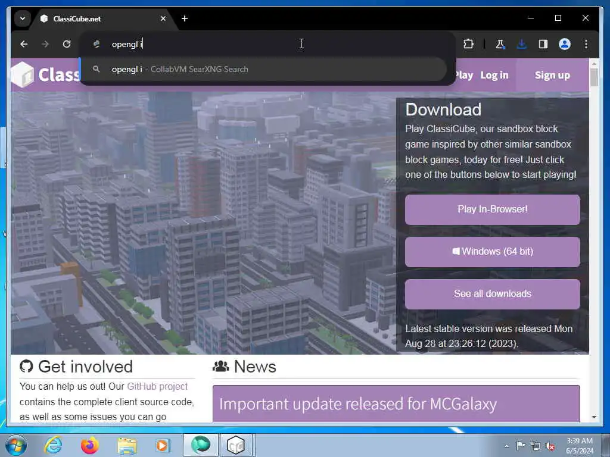The image size is (610, 457).
Task: Click the Sign up button
Action: (552, 75)
